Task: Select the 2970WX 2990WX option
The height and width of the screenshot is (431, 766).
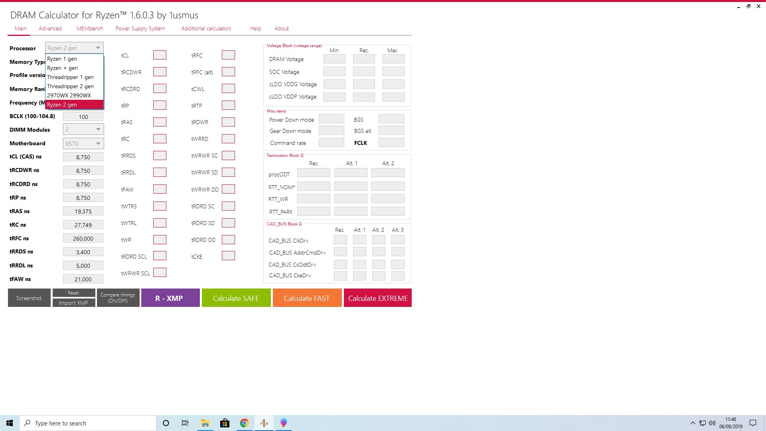Action: coord(74,95)
